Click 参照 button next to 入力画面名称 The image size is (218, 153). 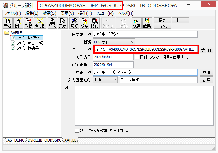(207, 80)
